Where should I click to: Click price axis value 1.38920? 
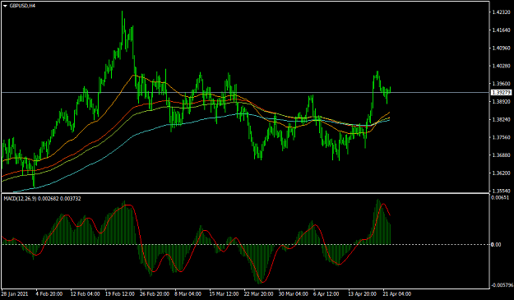pyautogui.click(x=501, y=102)
